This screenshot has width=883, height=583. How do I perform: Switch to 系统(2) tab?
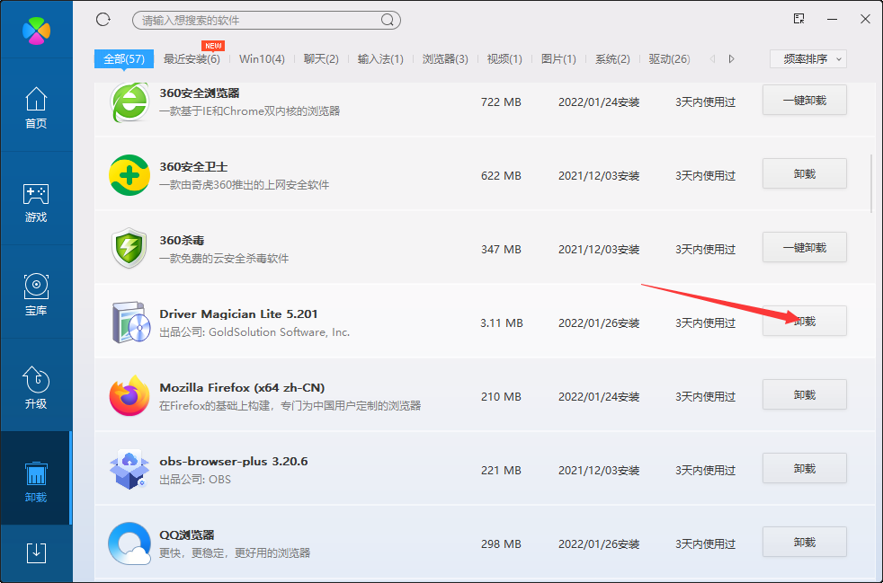pyautogui.click(x=612, y=59)
